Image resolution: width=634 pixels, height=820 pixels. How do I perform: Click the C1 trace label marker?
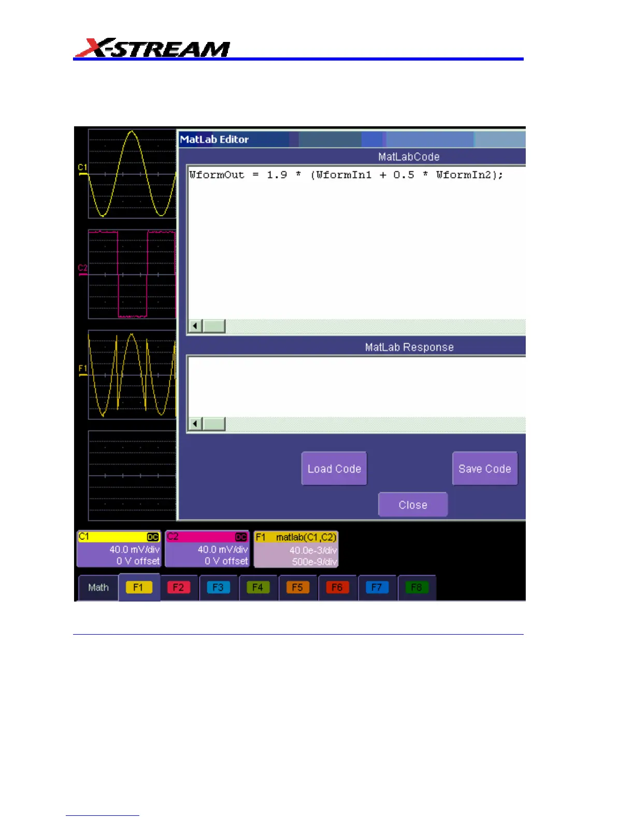click(x=83, y=168)
